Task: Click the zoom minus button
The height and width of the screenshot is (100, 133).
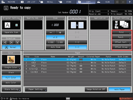Action: pyautogui.click(x=51, y=32)
